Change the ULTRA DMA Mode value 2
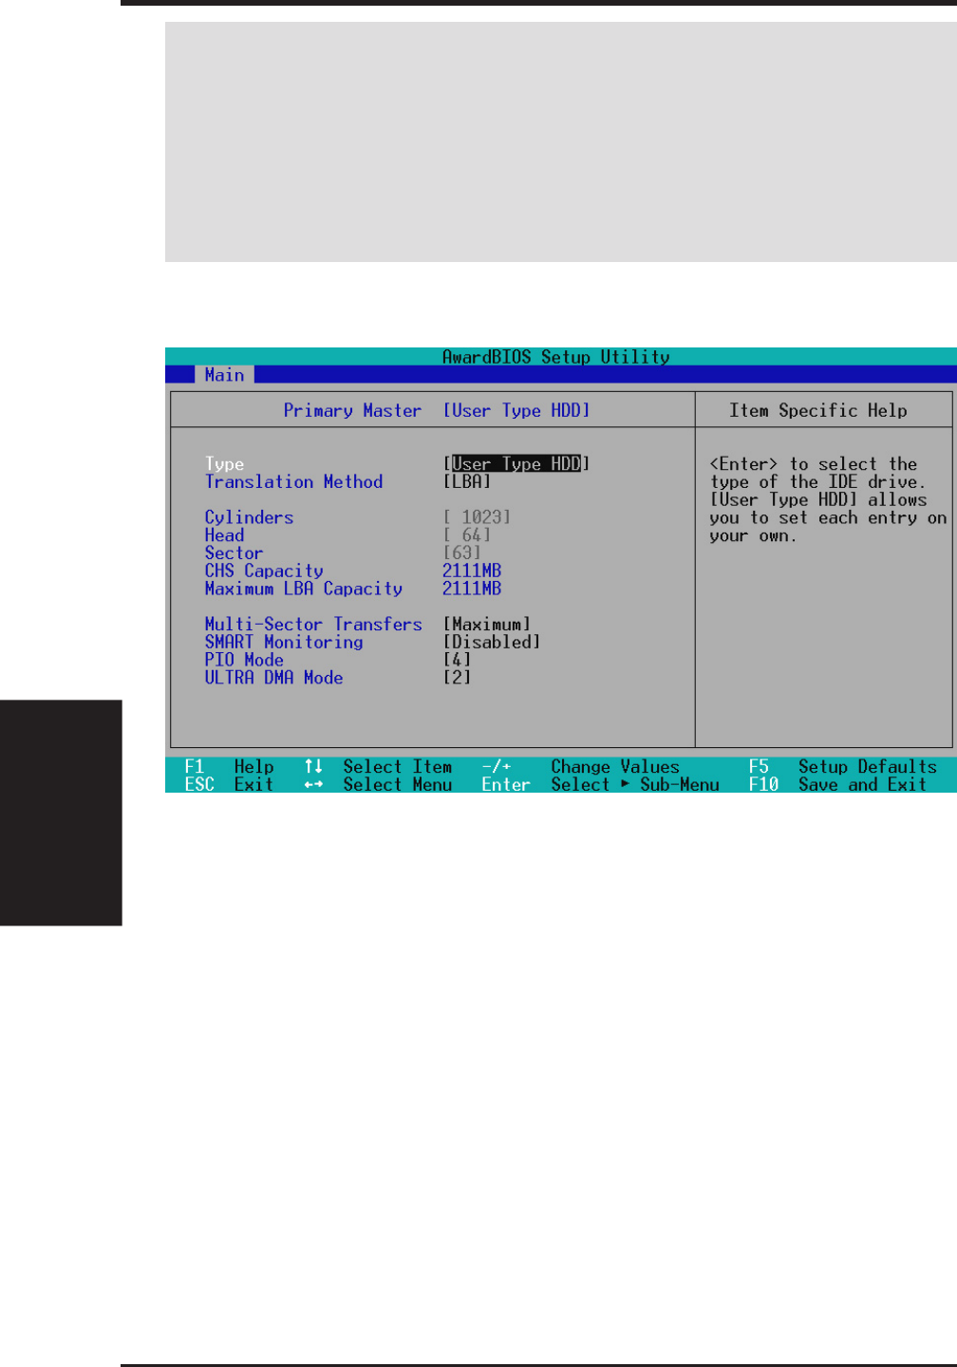This screenshot has height=1367, width=957. click(x=457, y=678)
